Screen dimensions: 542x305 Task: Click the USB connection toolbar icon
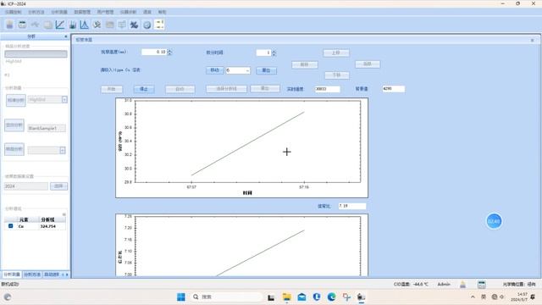pos(35,25)
